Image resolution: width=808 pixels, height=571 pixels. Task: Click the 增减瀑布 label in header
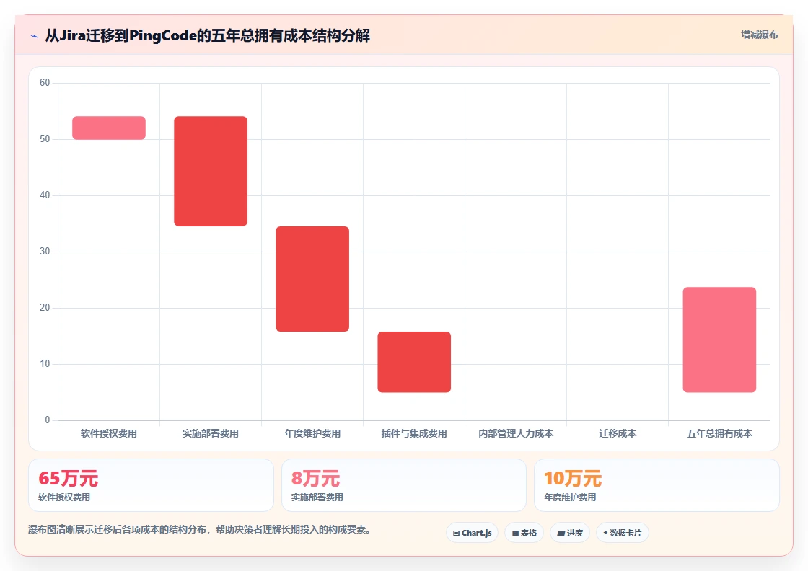pos(759,35)
